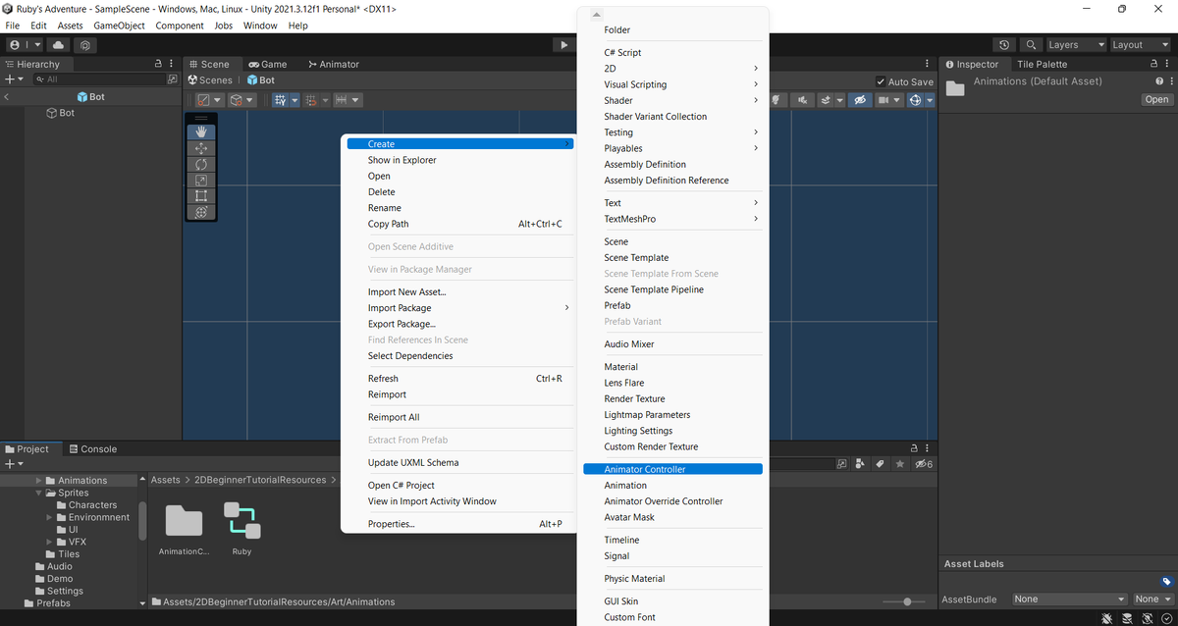Click the Assets breadcrumb in Project
The width and height of the screenshot is (1178, 626).
coord(165,480)
